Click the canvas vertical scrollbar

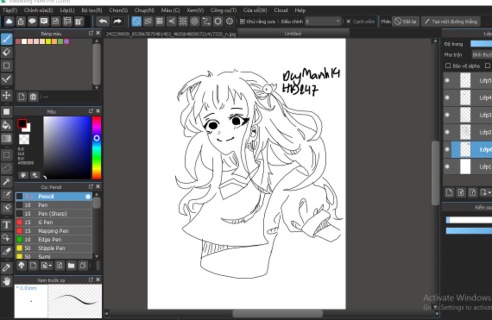click(x=435, y=172)
